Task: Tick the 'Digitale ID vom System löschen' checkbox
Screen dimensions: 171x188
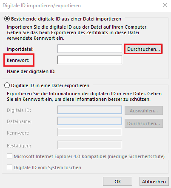Action: tap(9, 167)
